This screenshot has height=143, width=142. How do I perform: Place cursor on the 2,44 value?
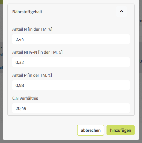20,39
